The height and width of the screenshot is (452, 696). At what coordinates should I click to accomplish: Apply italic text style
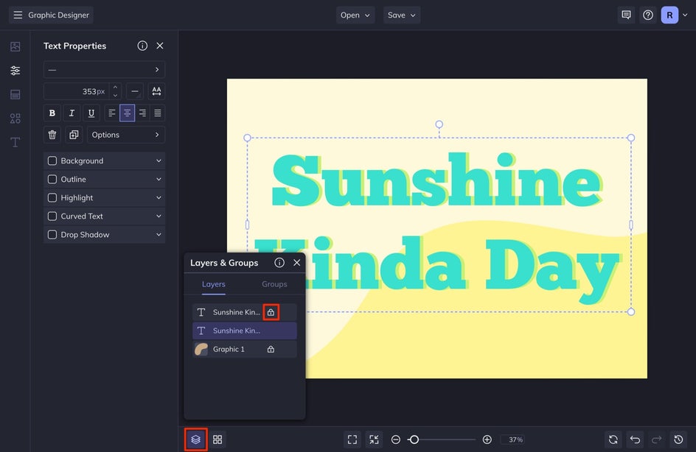[72, 113]
